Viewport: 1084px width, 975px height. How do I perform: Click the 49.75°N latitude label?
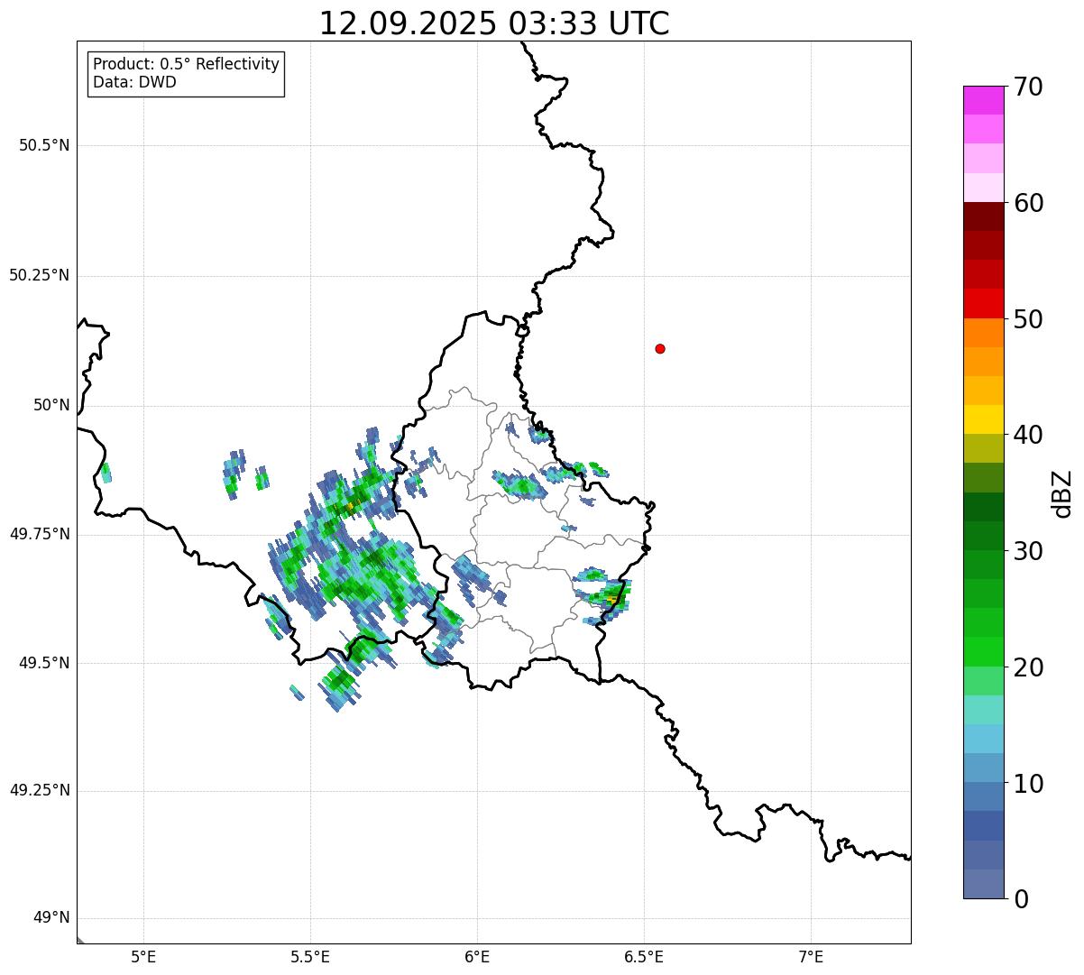click(40, 534)
